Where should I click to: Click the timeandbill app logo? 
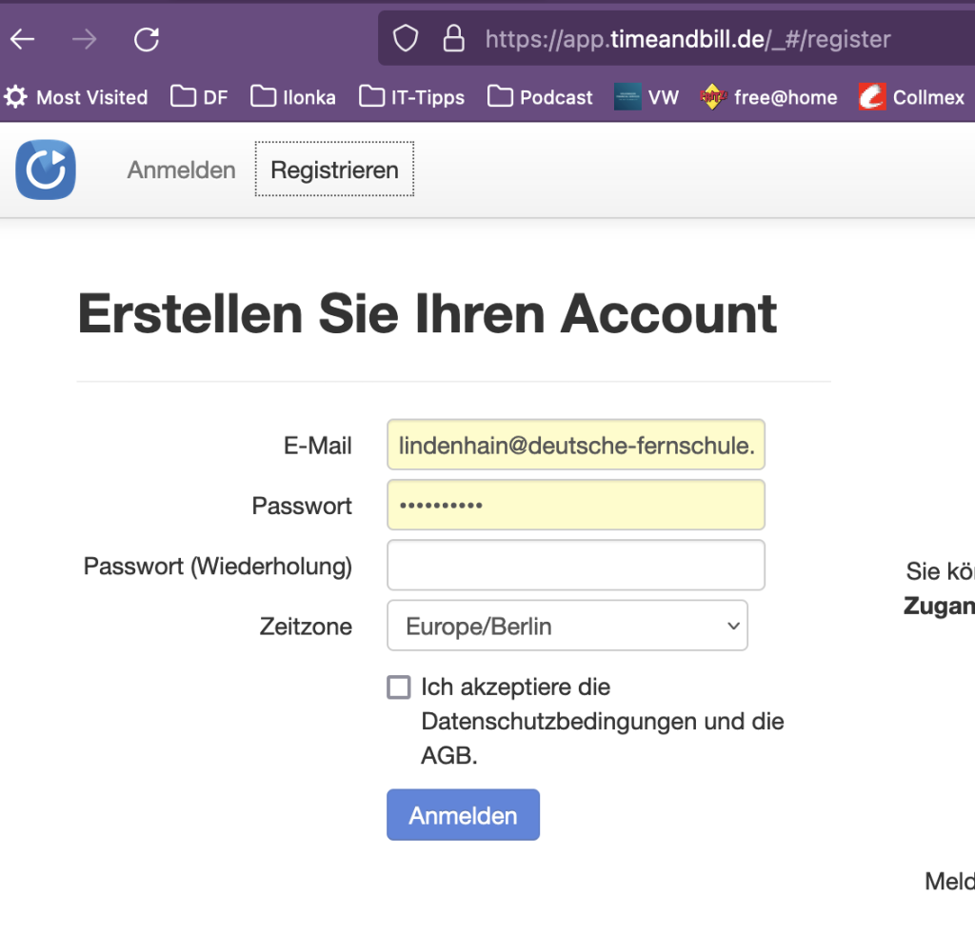[46, 170]
